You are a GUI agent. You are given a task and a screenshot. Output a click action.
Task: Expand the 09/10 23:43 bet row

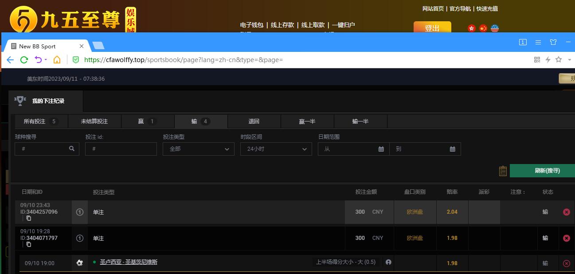pos(80,212)
